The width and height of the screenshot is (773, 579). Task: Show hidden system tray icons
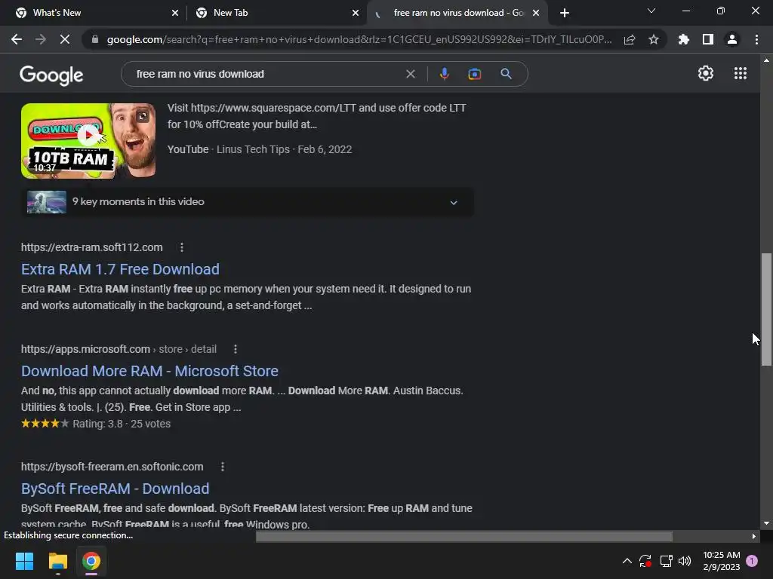coord(627,561)
